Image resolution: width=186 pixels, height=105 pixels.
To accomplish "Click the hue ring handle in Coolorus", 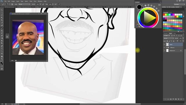I will click(148, 9).
